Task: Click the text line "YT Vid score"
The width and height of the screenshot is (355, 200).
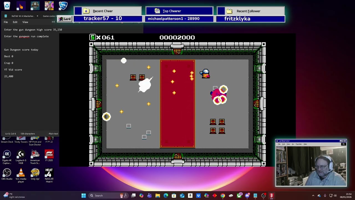Action: 13,70
